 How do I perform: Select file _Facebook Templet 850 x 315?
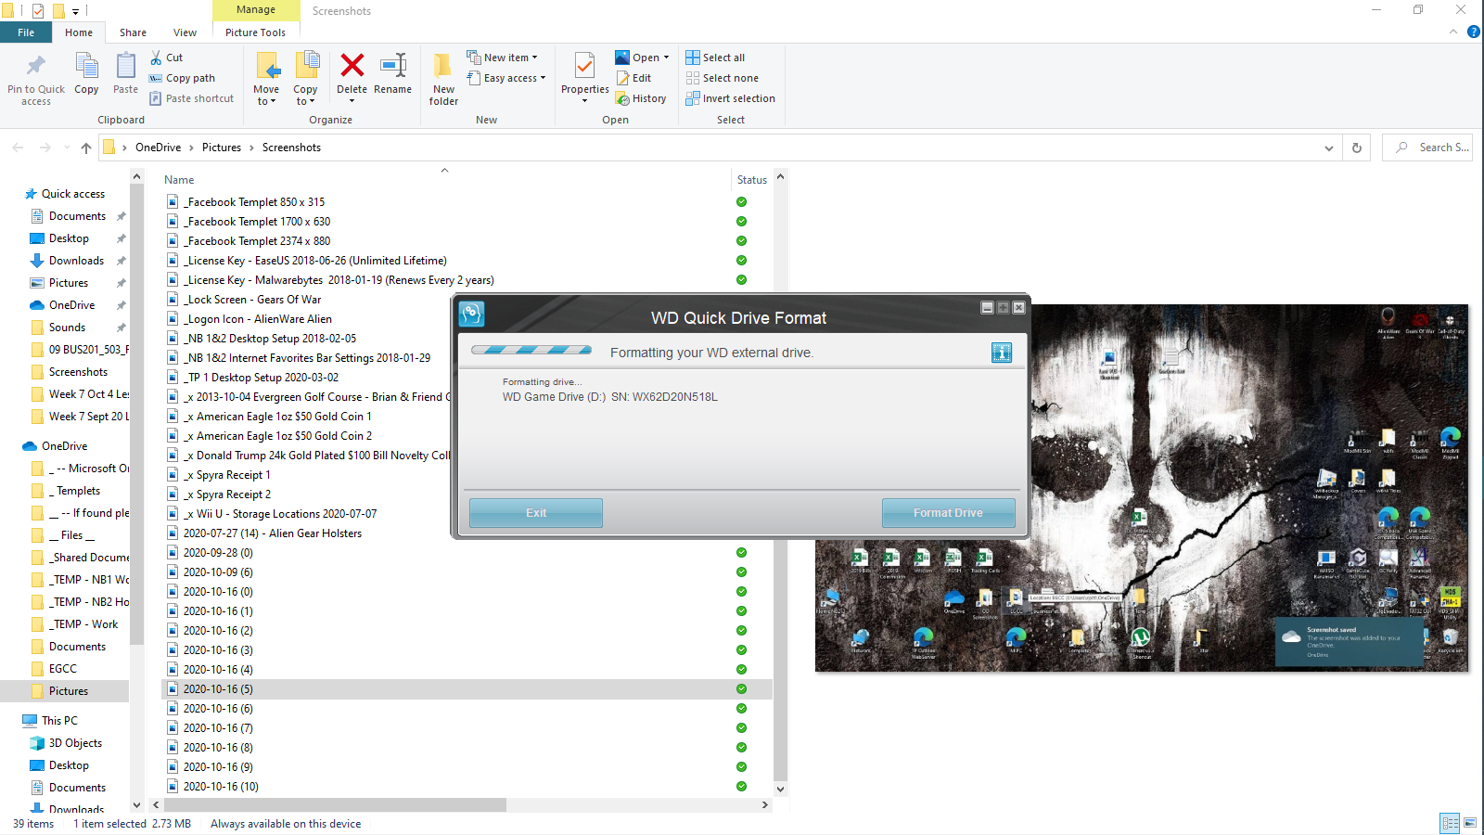[255, 202]
